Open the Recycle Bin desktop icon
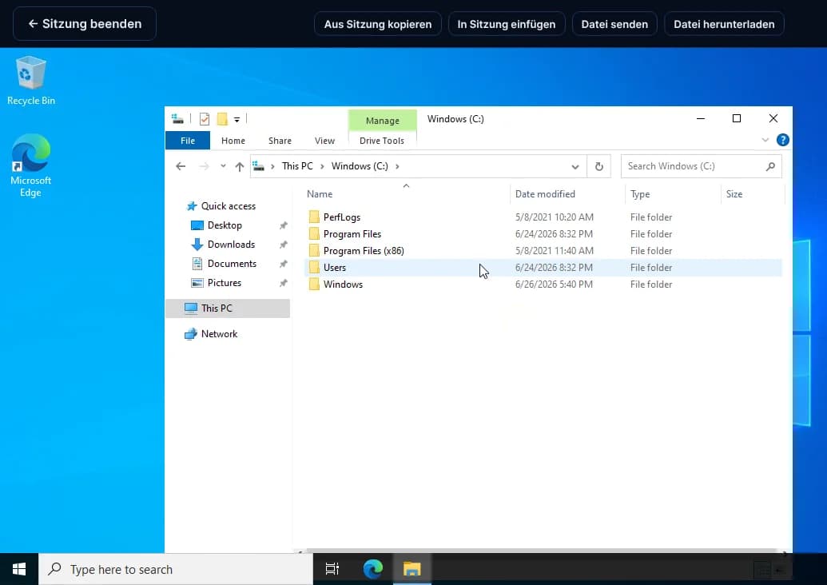The height and width of the screenshot is (585, 827). pos(30,80)
